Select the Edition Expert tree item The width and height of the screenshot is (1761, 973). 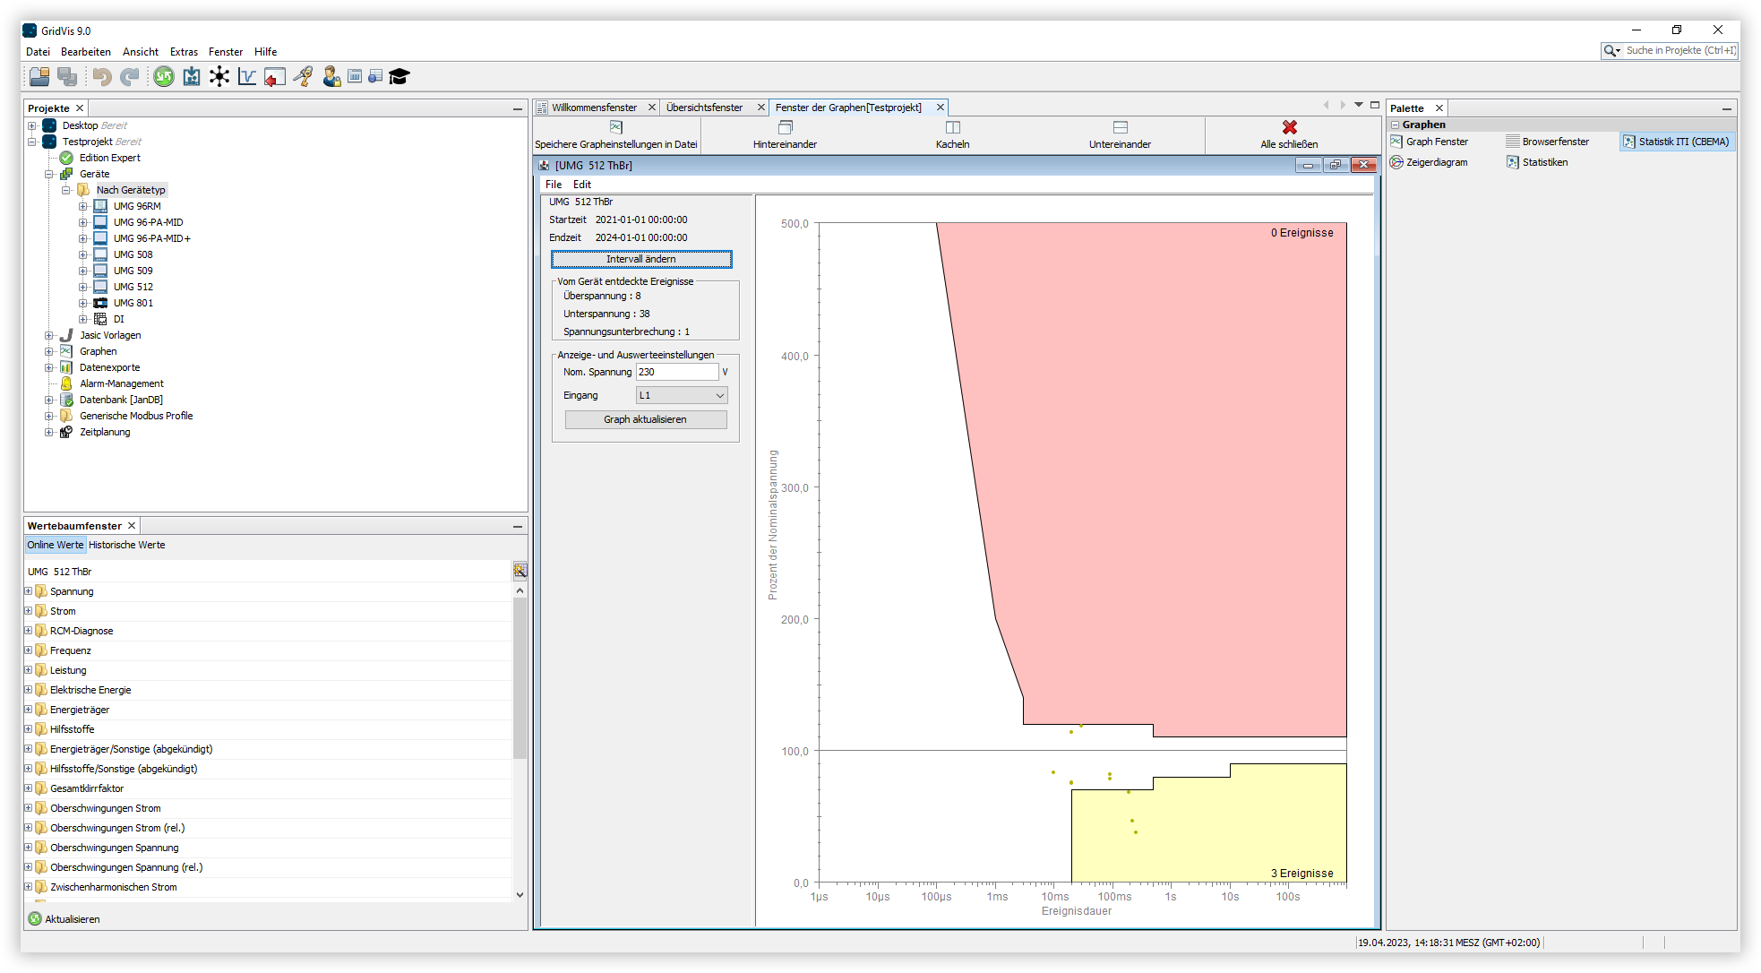pos(109,158)
